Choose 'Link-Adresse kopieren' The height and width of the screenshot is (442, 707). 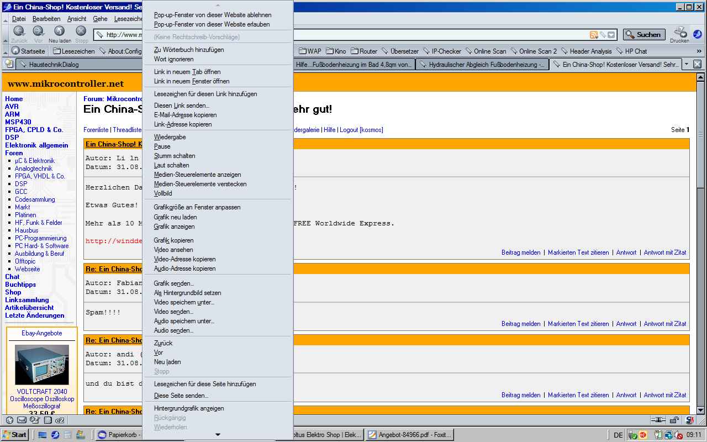pos(218,124)
